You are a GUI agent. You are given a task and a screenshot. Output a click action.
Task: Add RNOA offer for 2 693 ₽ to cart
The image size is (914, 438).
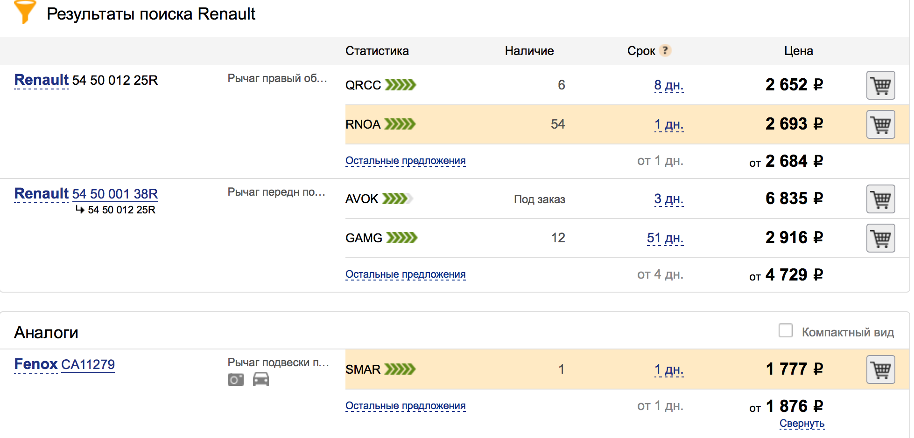(x=880, y=124)
